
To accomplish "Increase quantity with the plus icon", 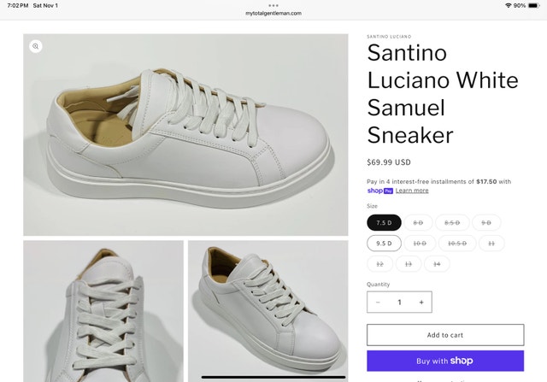I will coord(421,303).
